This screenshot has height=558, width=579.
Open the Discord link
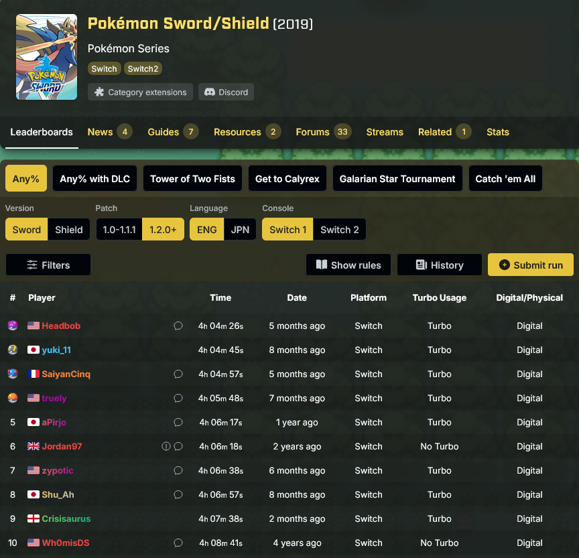tap(226, 92)
